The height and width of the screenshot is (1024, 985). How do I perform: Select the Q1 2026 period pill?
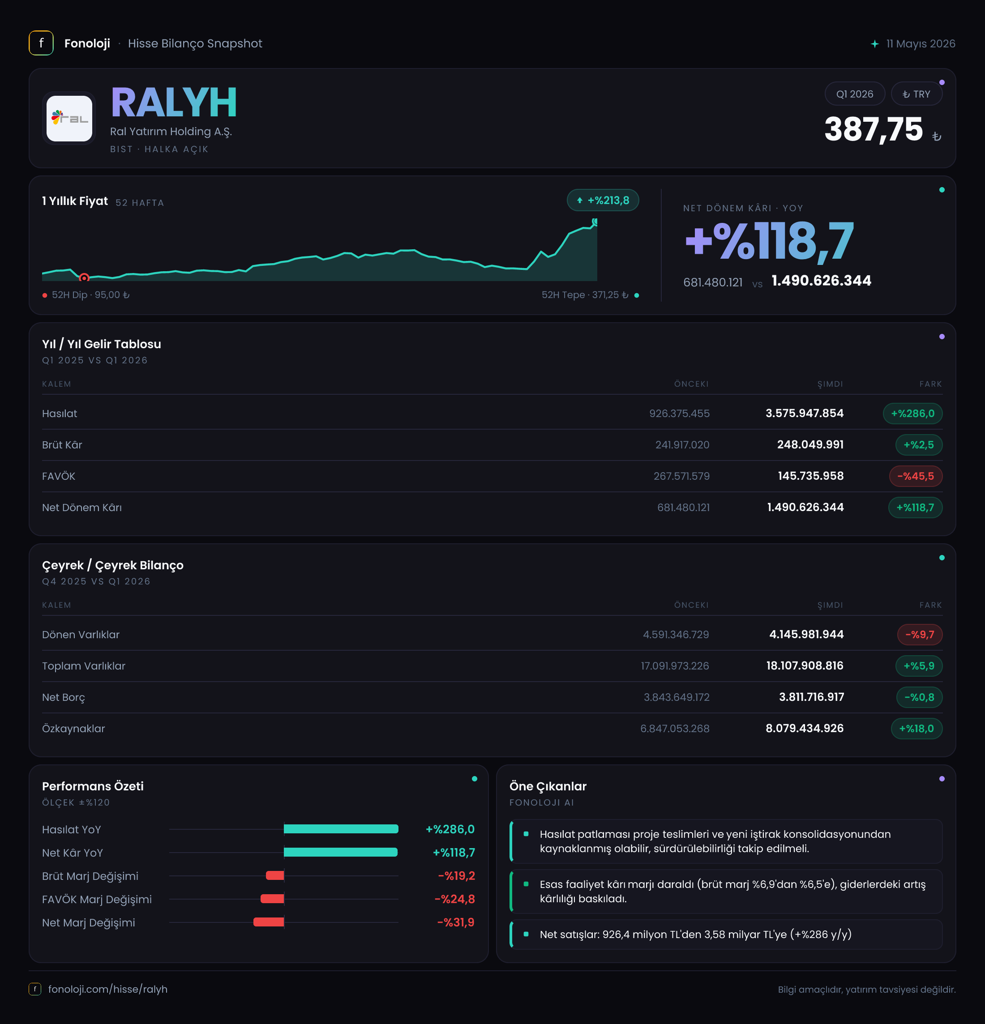coord(854,94)
